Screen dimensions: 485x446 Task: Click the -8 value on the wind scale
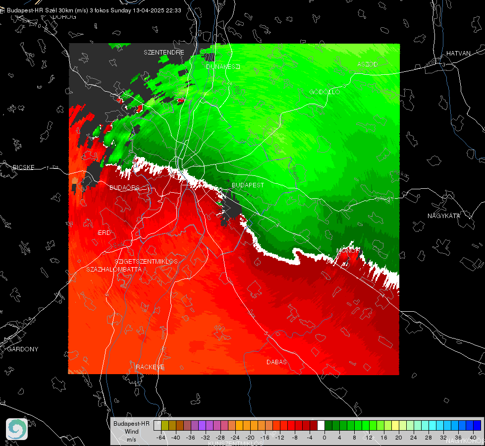tap(294, 438)
